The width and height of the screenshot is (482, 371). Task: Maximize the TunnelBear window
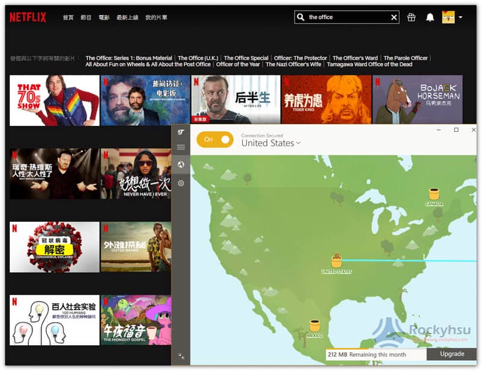pos(456,130)
